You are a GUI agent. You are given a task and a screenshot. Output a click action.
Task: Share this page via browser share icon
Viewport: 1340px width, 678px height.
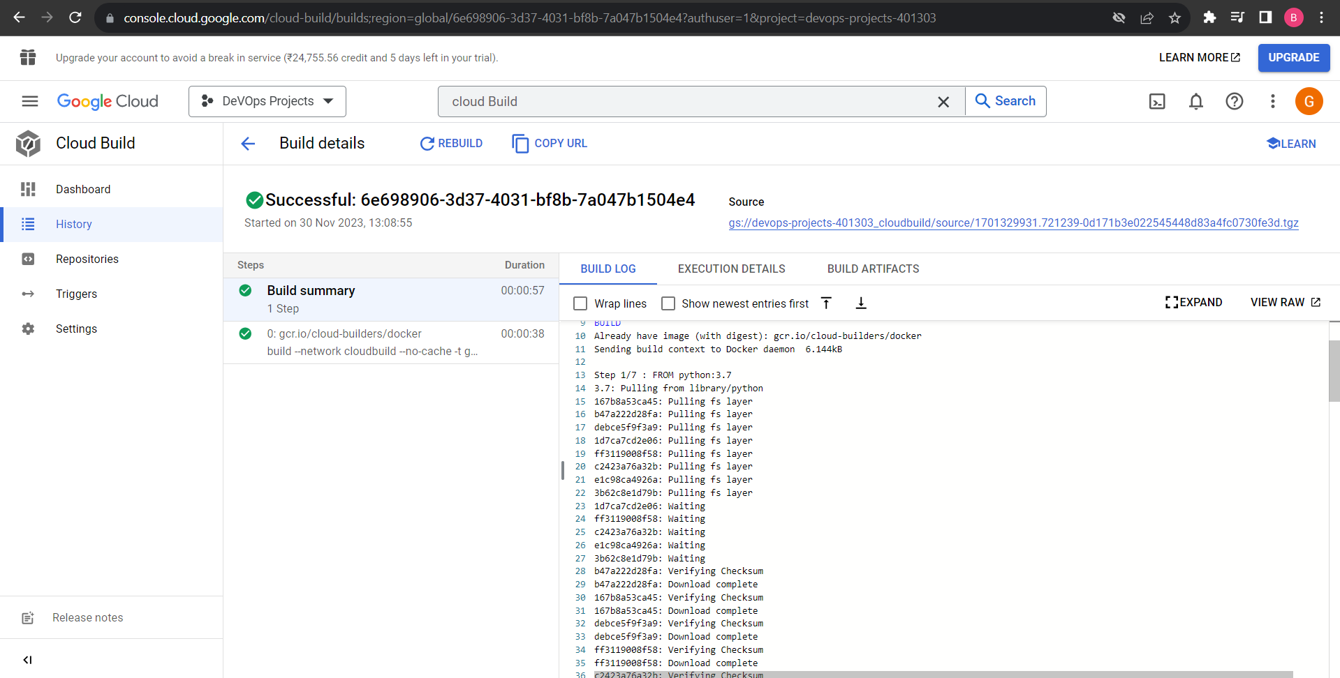(1147, 17)
